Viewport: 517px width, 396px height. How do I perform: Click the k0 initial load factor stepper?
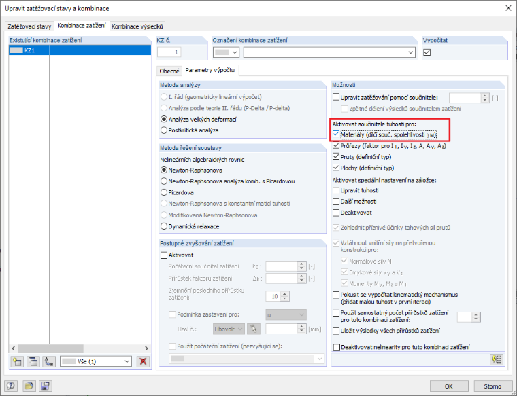coord(301,266)
